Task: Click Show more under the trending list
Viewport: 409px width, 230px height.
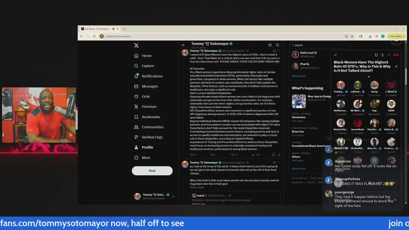Action: pyautogui.click(x=298, y=169)
